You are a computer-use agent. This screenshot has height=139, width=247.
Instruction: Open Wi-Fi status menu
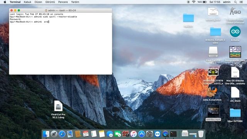pyautogui.click(x=194, y=2)
